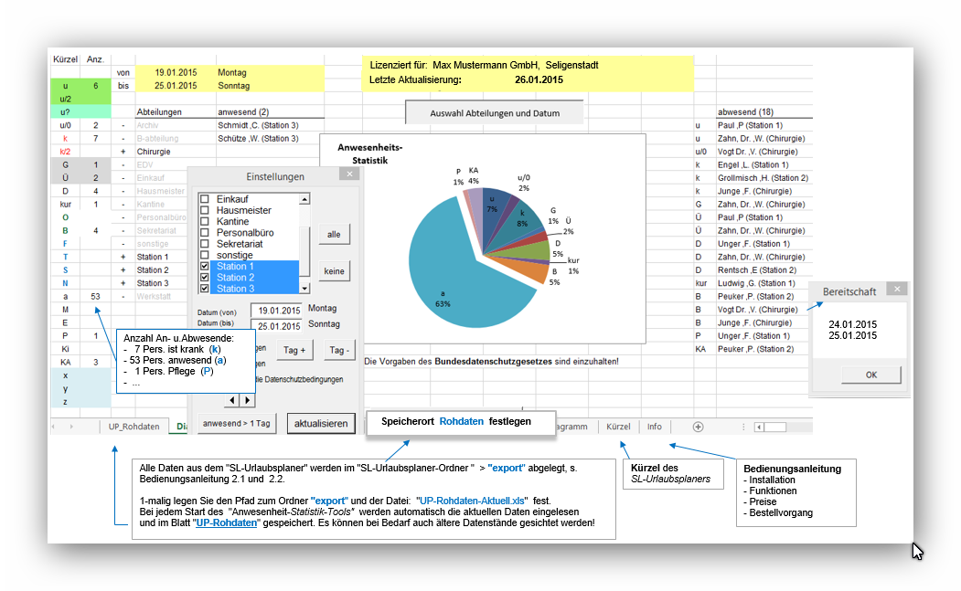
Task: Open the UP_Rohdaten sheet tab
Action: click(x=133, y=427)
